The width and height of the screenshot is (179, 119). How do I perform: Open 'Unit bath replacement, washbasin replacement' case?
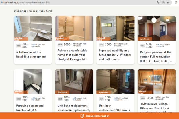(74, 108)
